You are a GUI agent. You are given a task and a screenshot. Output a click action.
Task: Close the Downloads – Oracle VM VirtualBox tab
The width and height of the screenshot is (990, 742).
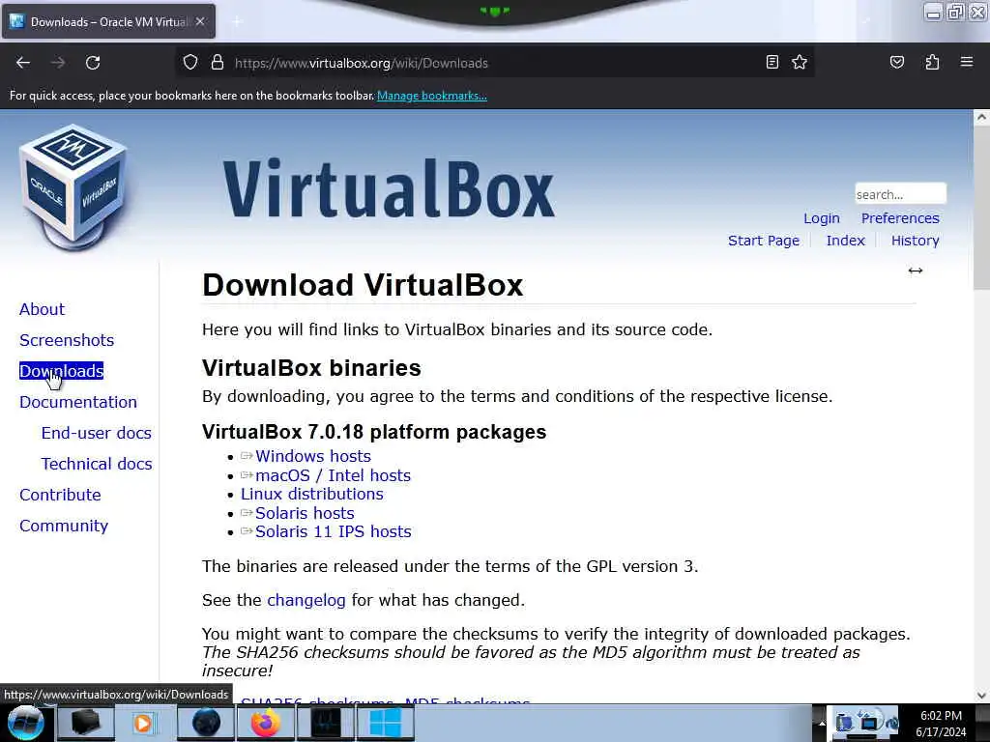200,21
